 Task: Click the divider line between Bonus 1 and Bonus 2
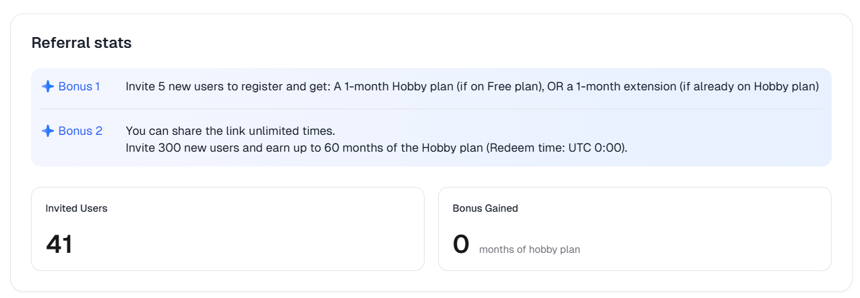(431, 109)
